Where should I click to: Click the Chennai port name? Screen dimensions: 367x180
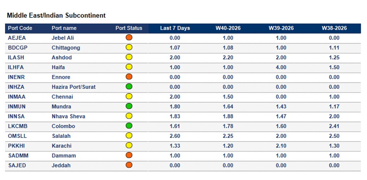[62, 97]
